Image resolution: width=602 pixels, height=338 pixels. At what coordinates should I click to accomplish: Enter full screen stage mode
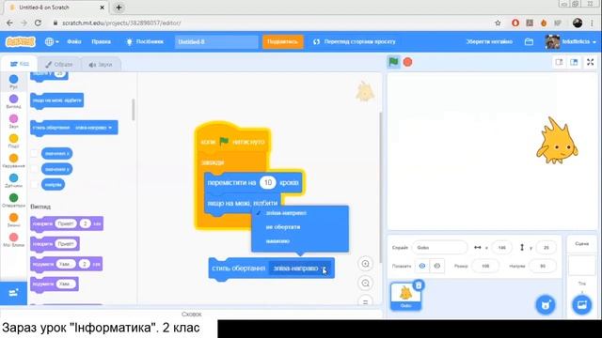pyautogui.click(x=591, y=62)
